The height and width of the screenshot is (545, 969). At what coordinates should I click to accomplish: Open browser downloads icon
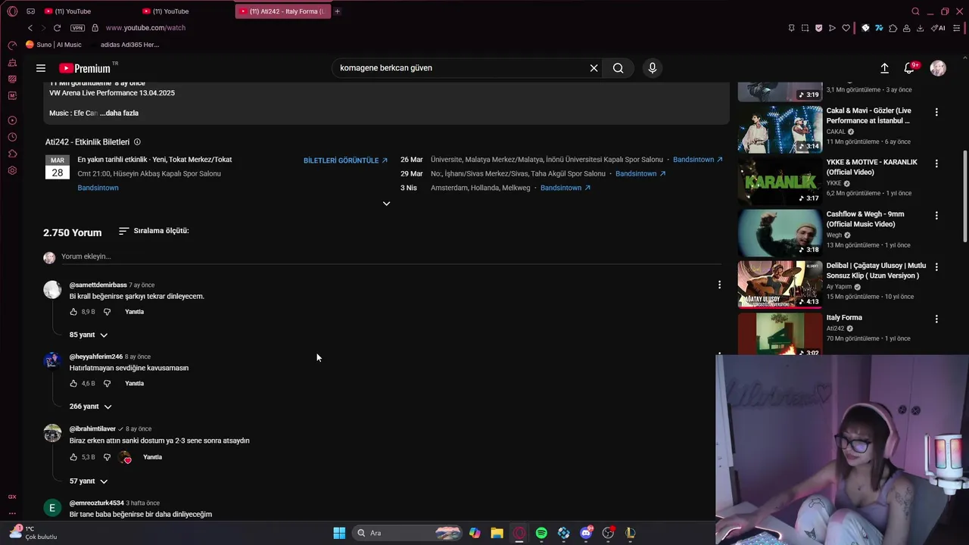coord(920,28)
